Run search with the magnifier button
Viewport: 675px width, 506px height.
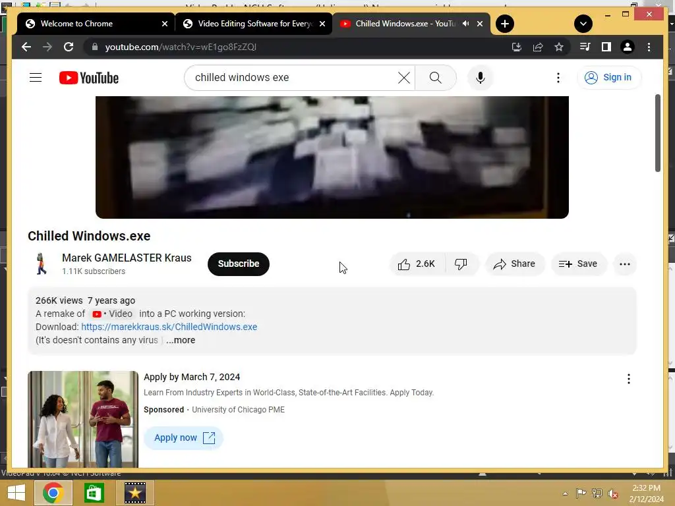click(436, 78)
